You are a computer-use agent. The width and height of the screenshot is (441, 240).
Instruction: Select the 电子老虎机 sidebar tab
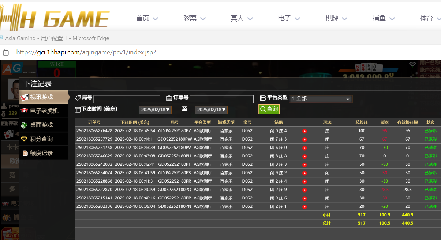pos(44,111)
